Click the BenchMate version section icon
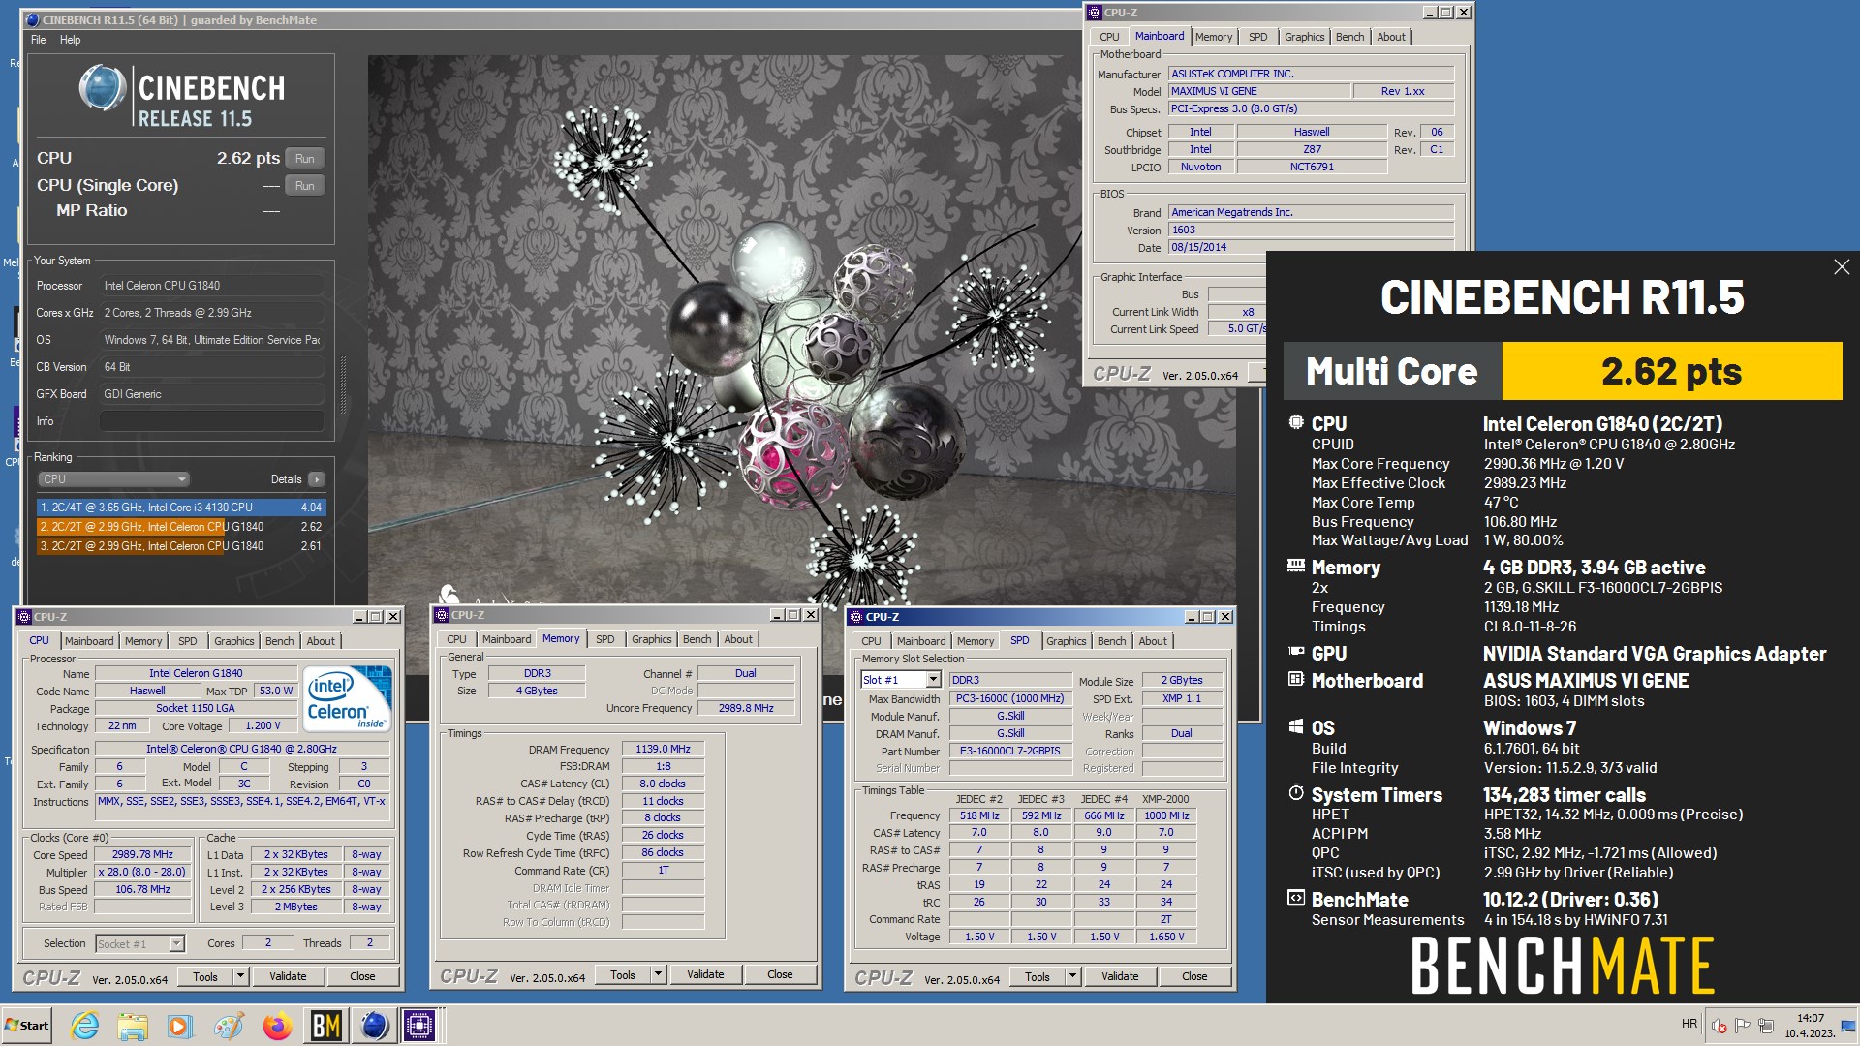1860x1046 pixels. (1295, 899)
